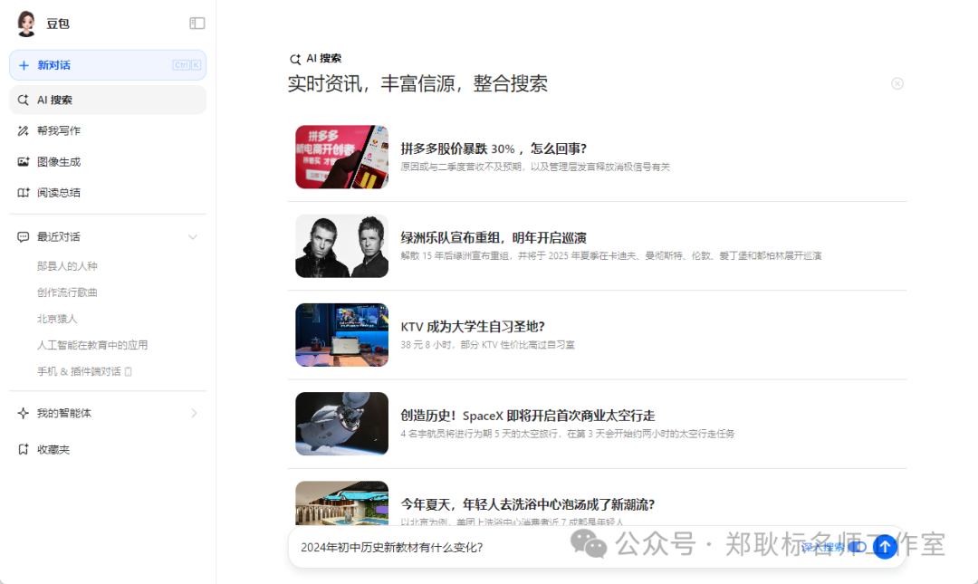Open headline 今年夏天，年轻人去洗浴中心泡汤成了新潮流?
The height and width of the screenshot is (584, 978).
[528, 504]
